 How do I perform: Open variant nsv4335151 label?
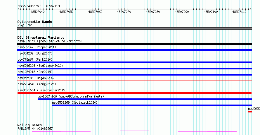[x=50, y=41]
